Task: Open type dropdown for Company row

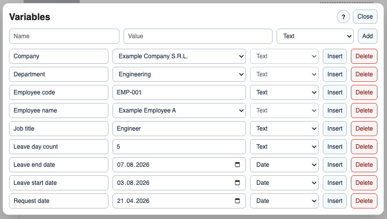Action: (x=284, y=56)
